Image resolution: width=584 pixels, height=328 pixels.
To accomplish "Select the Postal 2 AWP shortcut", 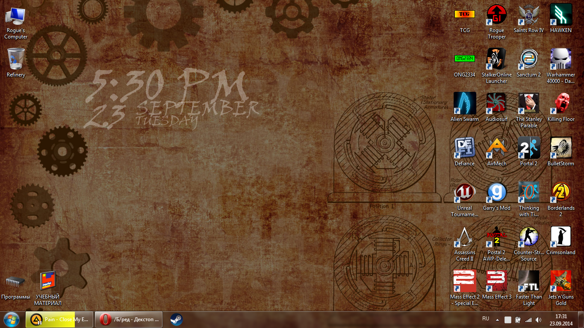I will 497,244.
